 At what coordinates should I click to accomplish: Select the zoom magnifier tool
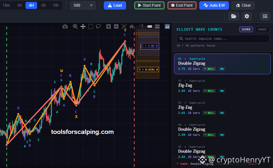point(75,26)
